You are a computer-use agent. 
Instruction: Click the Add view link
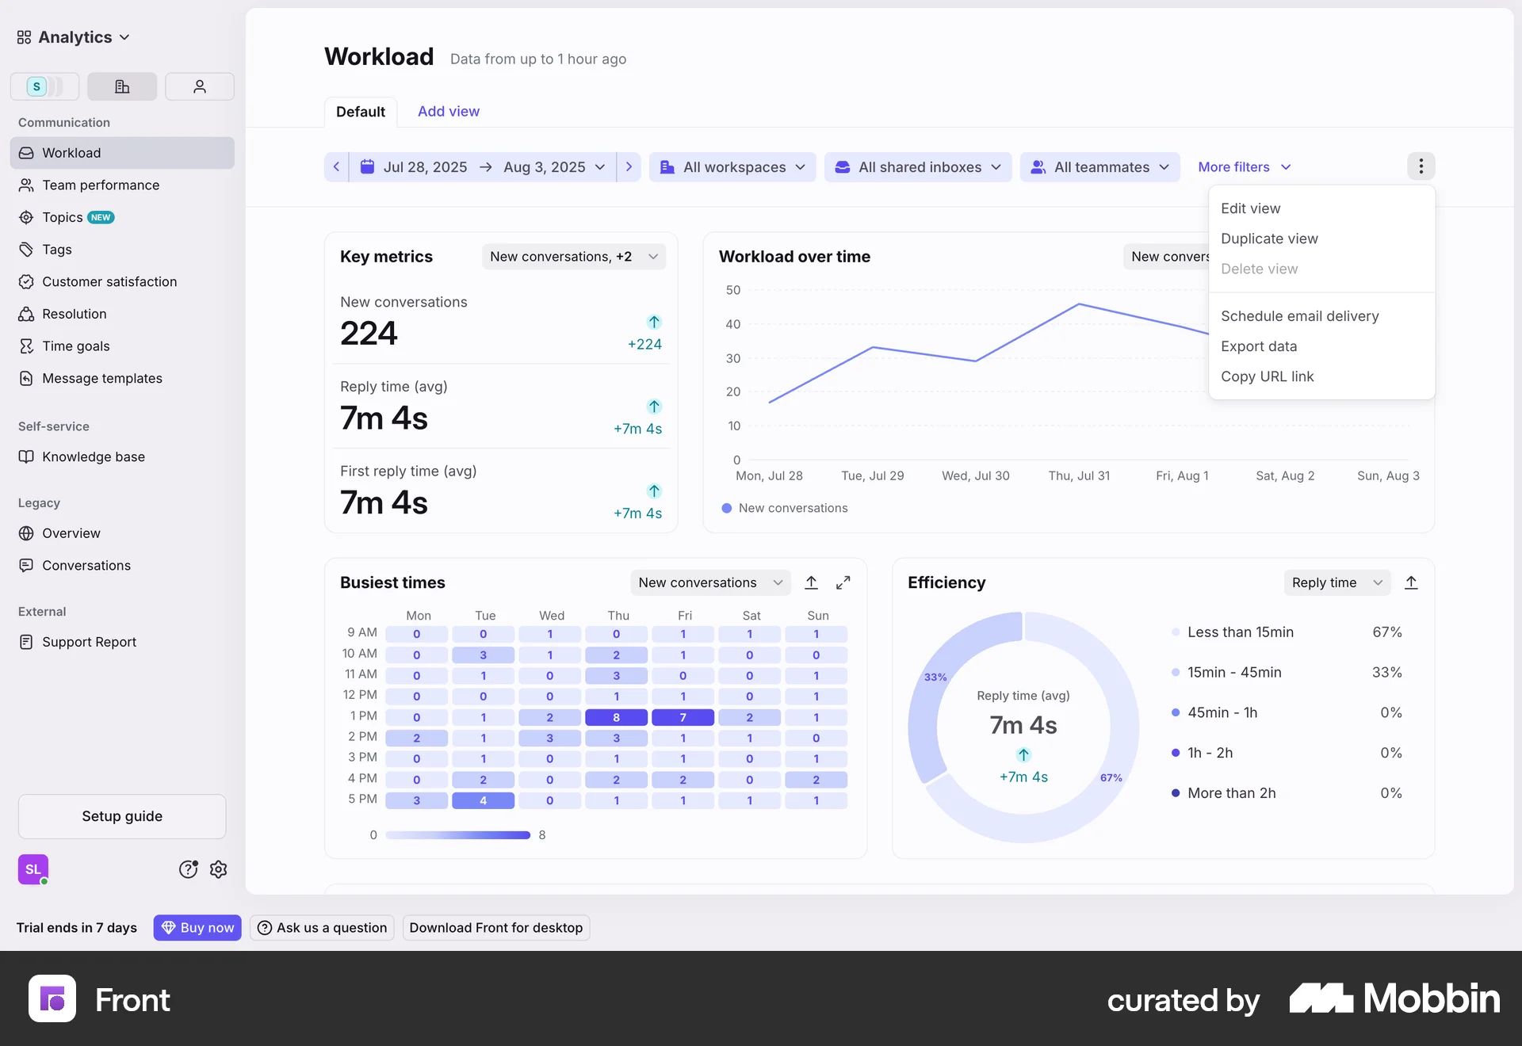click(448, 112)
